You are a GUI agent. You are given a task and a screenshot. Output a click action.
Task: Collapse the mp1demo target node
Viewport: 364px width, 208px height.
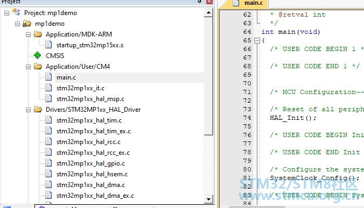point(17,24)
